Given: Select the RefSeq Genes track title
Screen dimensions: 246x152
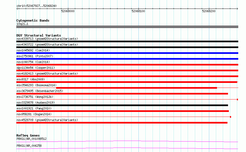Looking at the screenshot, I should [x=28, y=135].
